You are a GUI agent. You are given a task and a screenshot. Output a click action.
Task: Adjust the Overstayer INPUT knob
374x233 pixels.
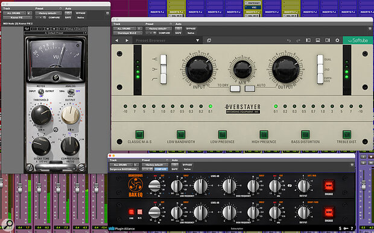199,70
